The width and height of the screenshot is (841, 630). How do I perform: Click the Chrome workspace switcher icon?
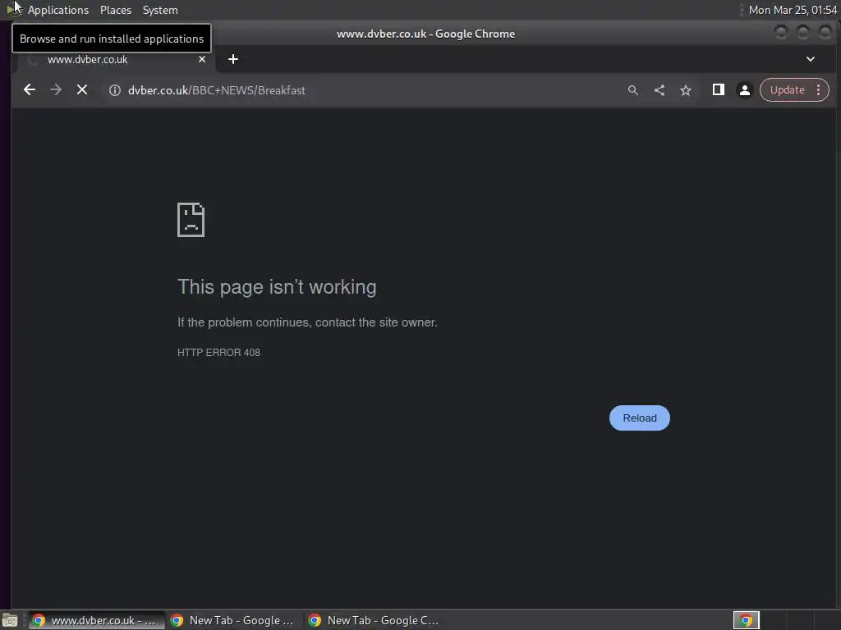point(746,620)
